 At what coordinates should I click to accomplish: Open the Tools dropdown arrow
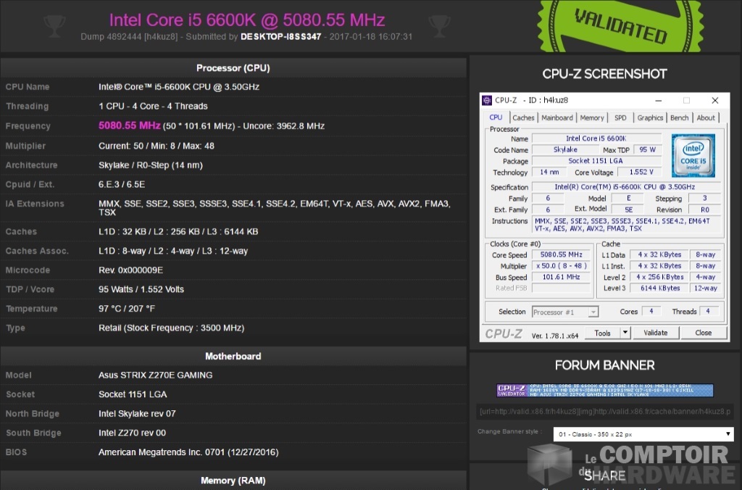coord(625,333)
